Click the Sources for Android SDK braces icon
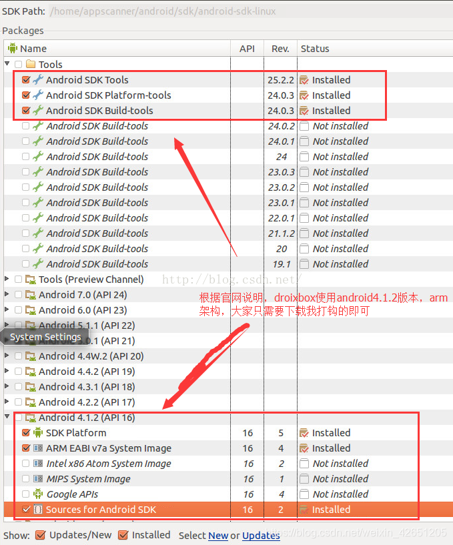This screenshot has height=545, width=453. click(x=38, y=509)
